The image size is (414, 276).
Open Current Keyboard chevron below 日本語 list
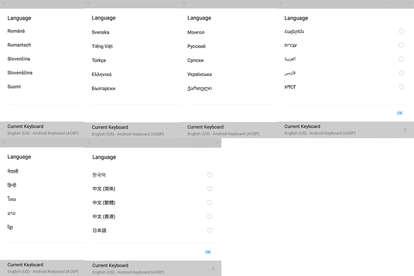(213, 269)
